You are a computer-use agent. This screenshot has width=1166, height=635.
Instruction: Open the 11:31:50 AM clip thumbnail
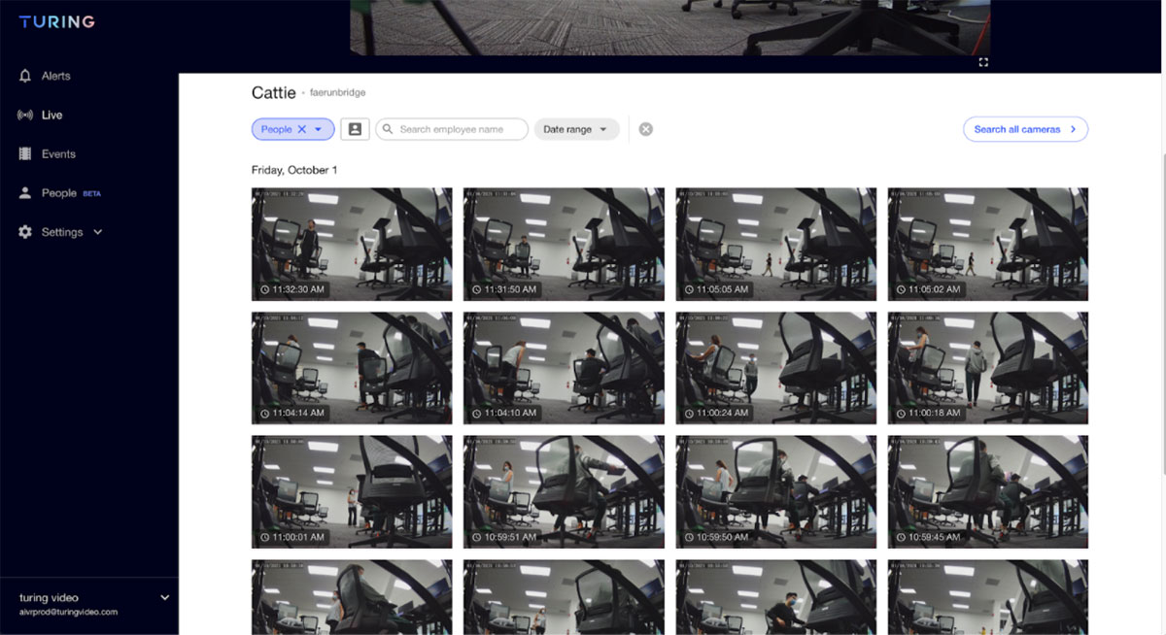(x=564, y=244)
